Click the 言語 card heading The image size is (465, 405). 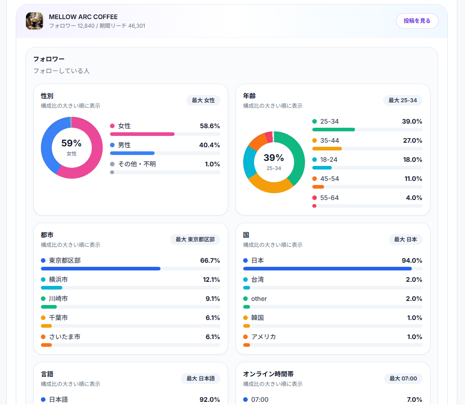click(47, 374)
